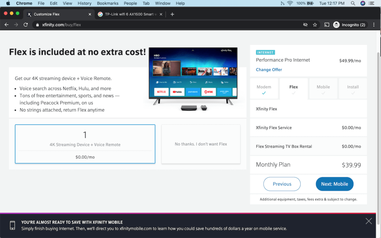The image size is (381, 238).
Task: Click the INTERNET badge label
Action: (x=265, y=52)
